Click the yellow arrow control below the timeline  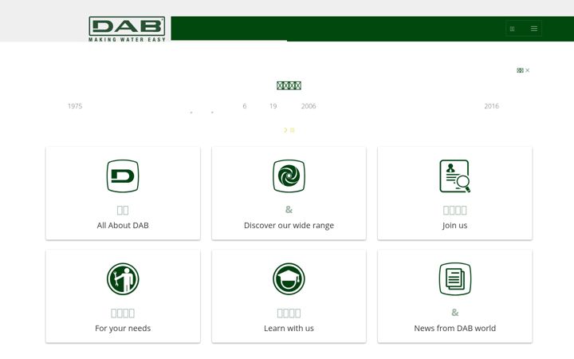(285, 130)
